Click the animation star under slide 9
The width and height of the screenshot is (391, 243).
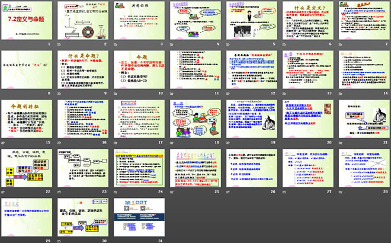click(x=59, y=94)
